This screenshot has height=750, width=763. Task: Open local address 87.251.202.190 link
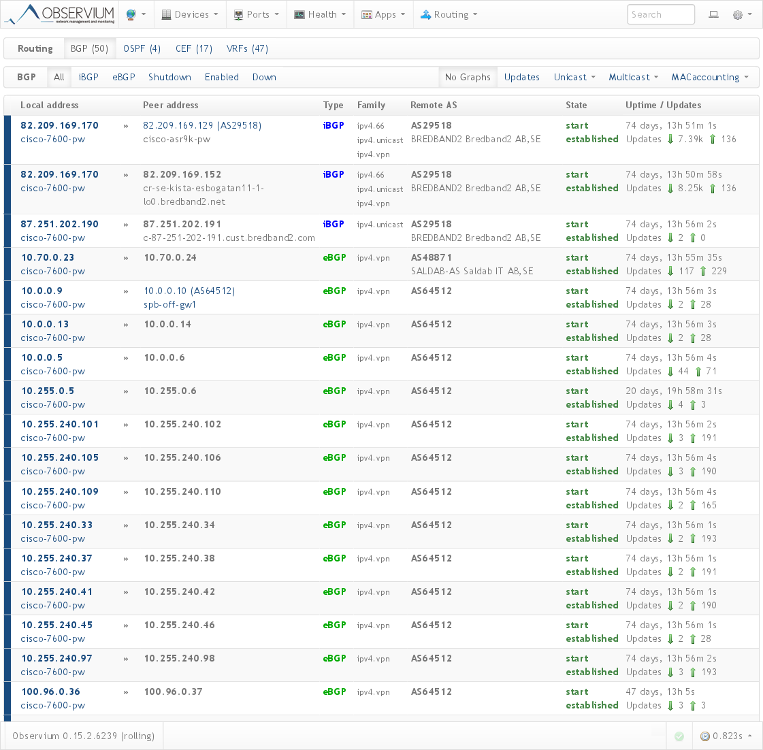tap(59, 225)
